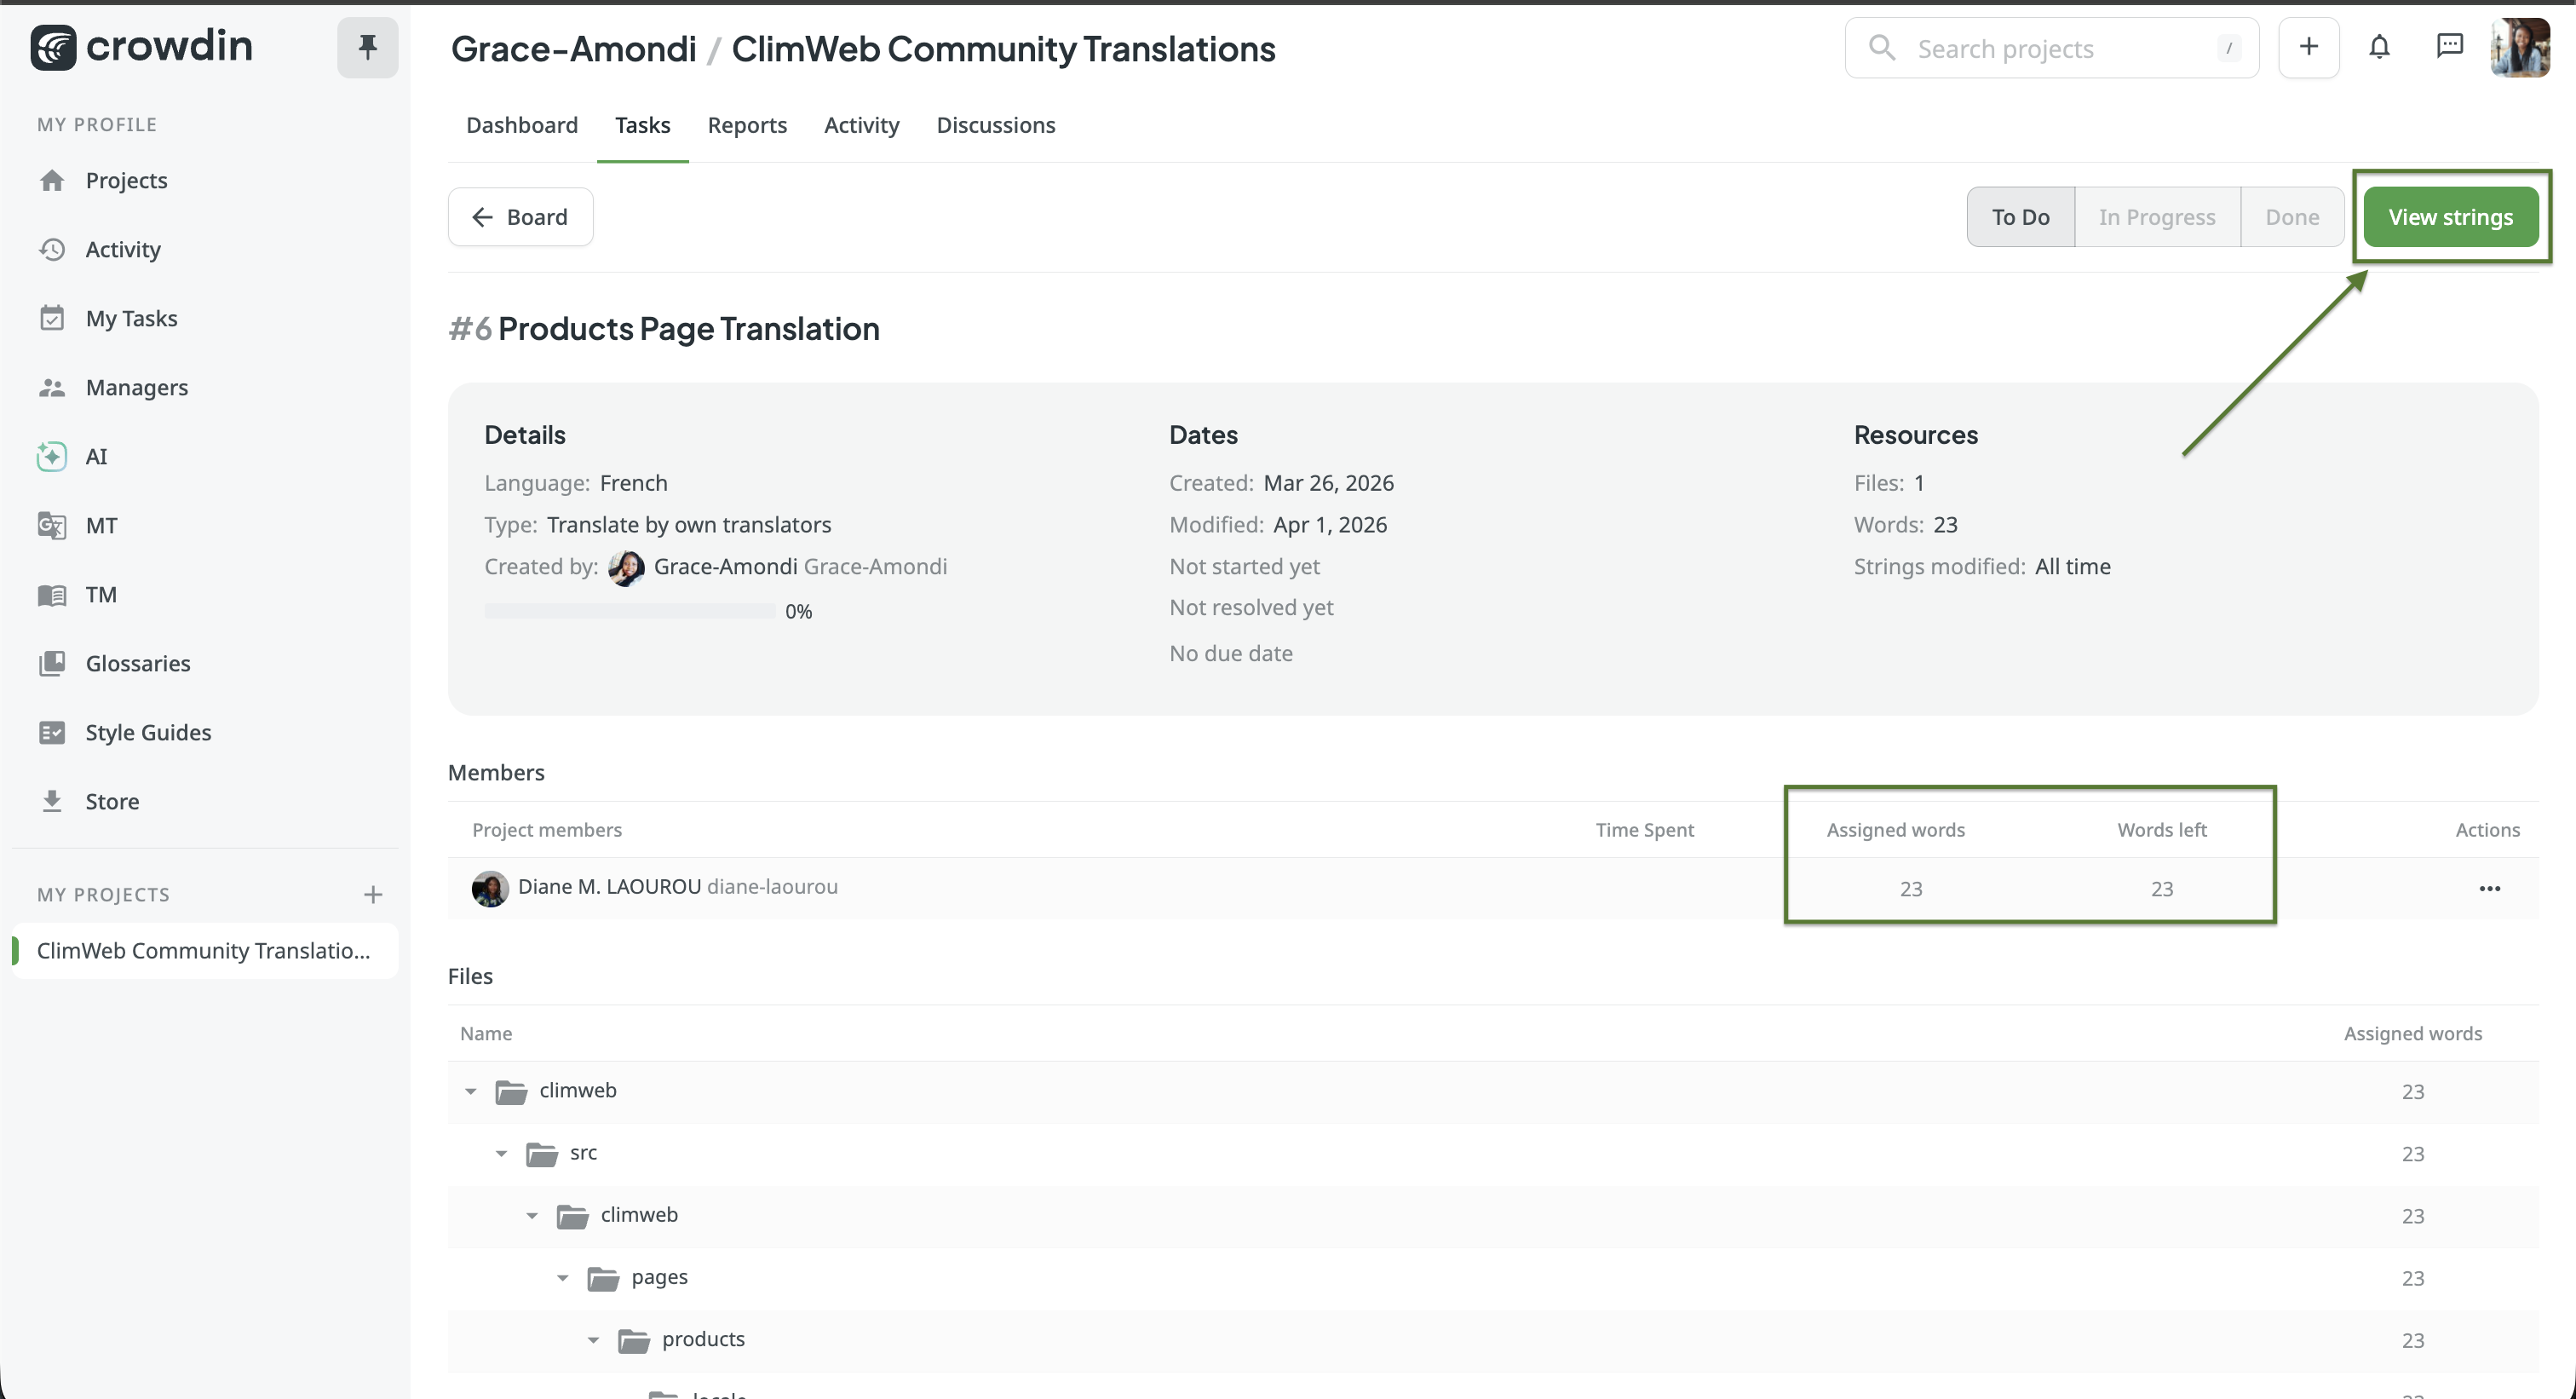This screenshot has width=2576, height=1399.
Task: Add a project with the My Projects plus icon
Action: (373, 894)
